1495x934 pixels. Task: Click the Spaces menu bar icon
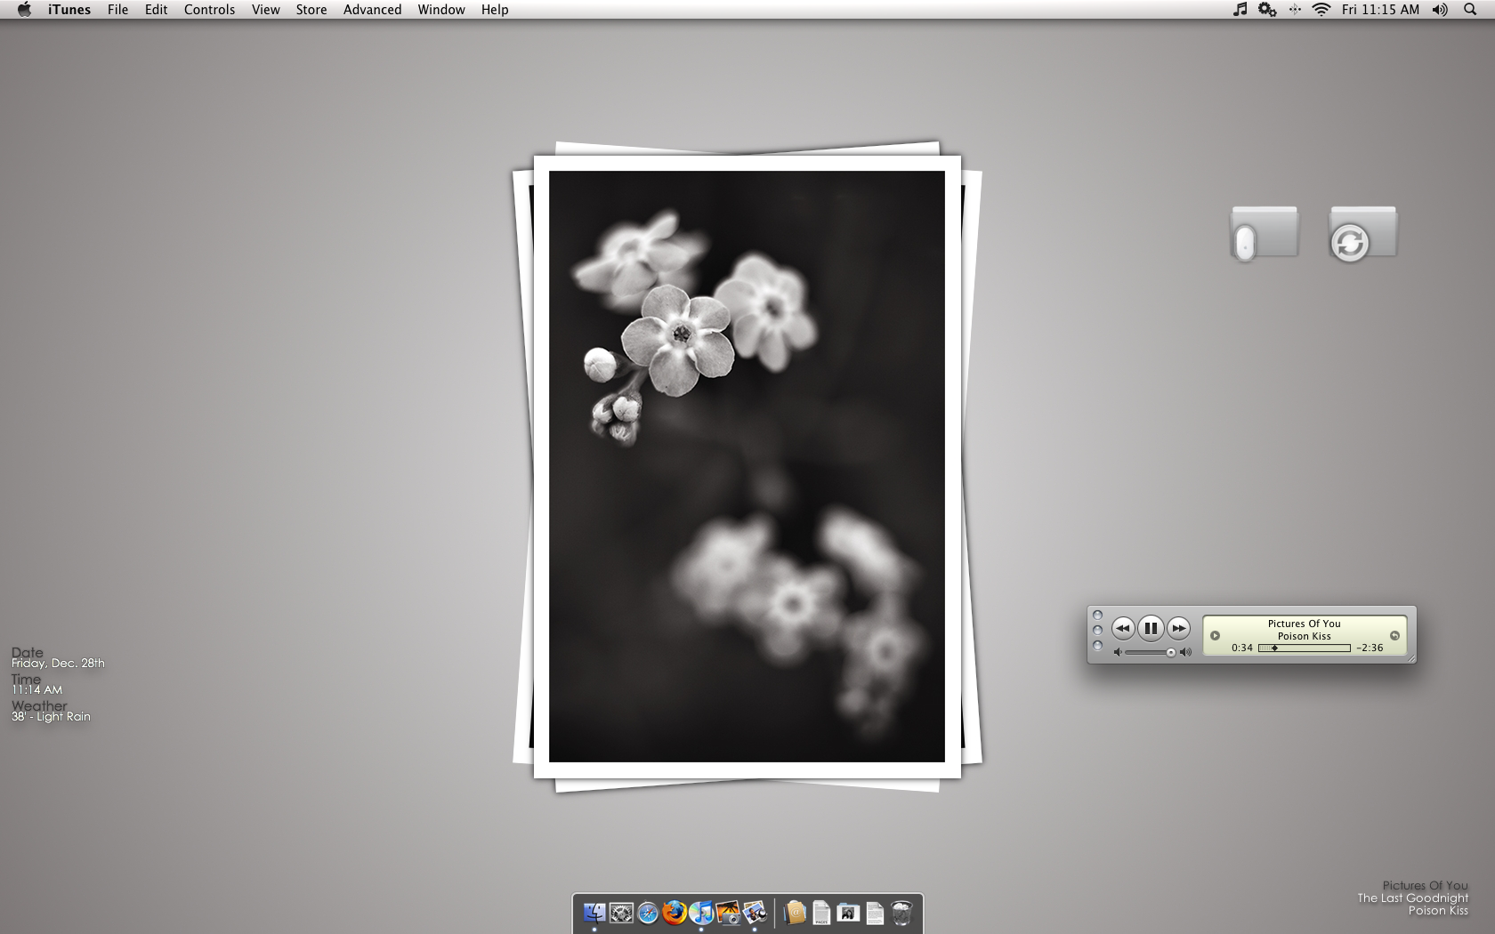pyautogui.click(x=1295, y=10)
